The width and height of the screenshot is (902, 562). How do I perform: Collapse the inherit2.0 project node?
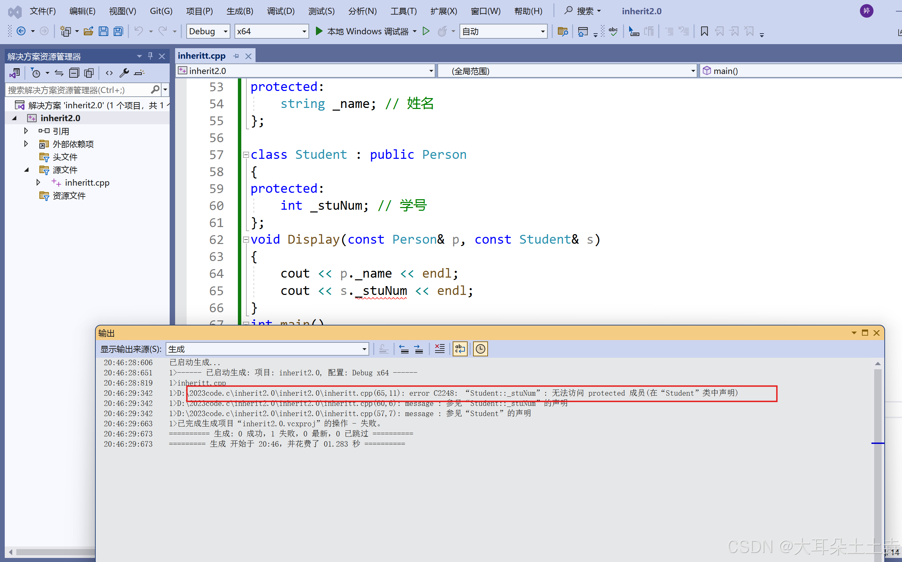[15, 118]
